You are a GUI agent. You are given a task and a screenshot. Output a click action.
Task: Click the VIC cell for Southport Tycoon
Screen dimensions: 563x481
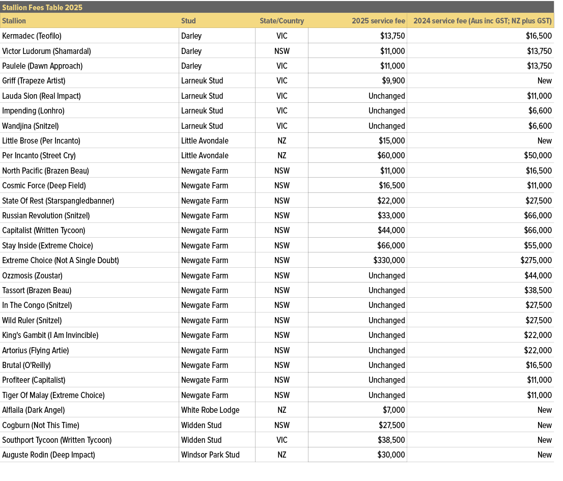click(281, 440)
